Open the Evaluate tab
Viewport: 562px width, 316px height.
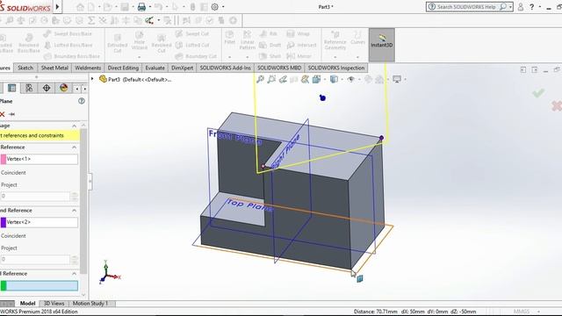point(155,68)
